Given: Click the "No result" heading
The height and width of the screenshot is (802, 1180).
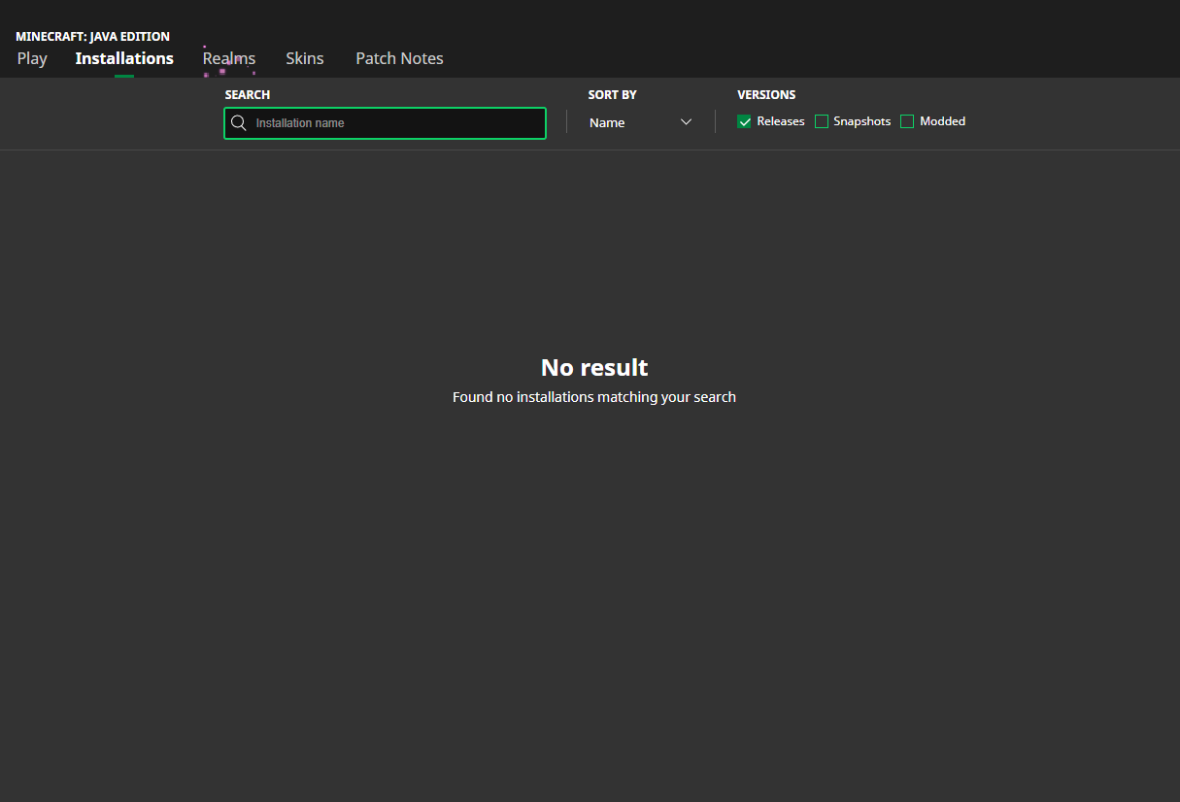Looking at the screenshot, I should tap(594, 367).
